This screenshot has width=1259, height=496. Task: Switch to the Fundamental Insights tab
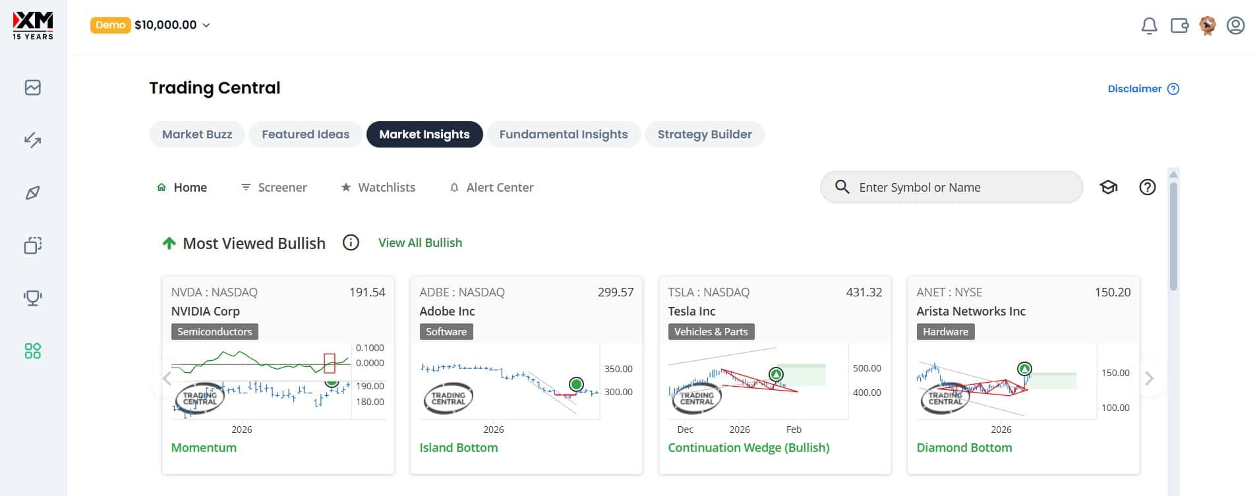click(x=564, y=134)
